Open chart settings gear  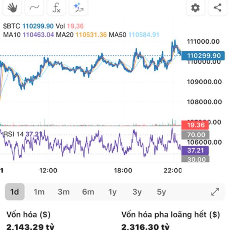point(195,7)
